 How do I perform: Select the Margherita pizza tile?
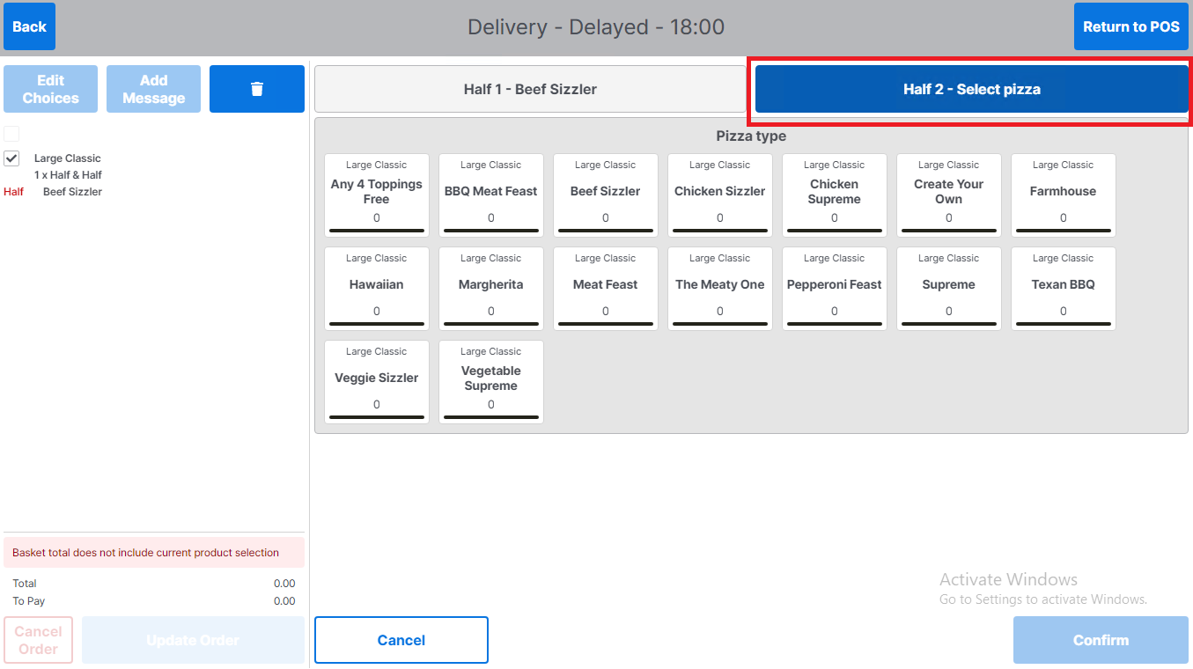click(x=490, y=289)
